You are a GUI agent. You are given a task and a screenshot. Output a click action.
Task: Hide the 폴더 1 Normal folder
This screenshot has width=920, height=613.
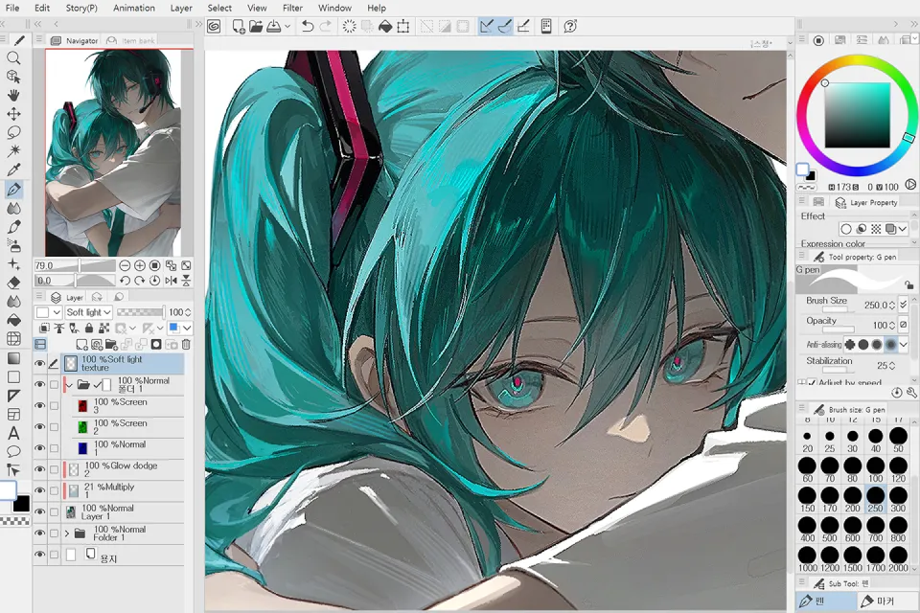(x=39, y=385)
